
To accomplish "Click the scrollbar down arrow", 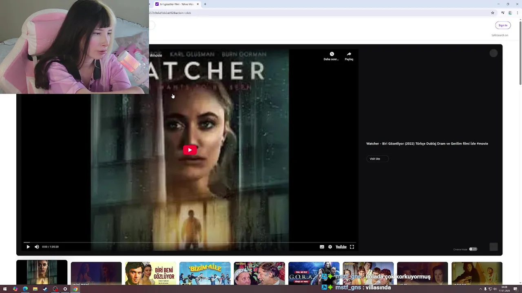I will 520,282.
